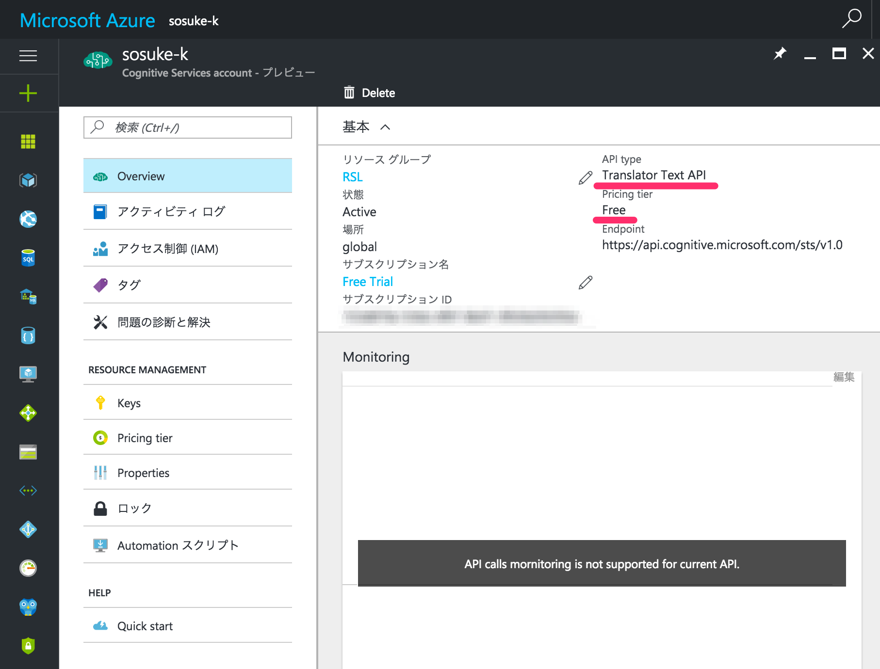This screenshot has width=880, height=669.
Task: Open Keys under Resource Management
Action: click(x=188, y=403)
